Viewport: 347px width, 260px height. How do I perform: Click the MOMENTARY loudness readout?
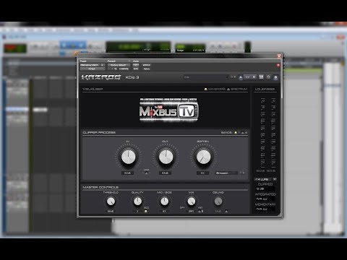(265, 209)
